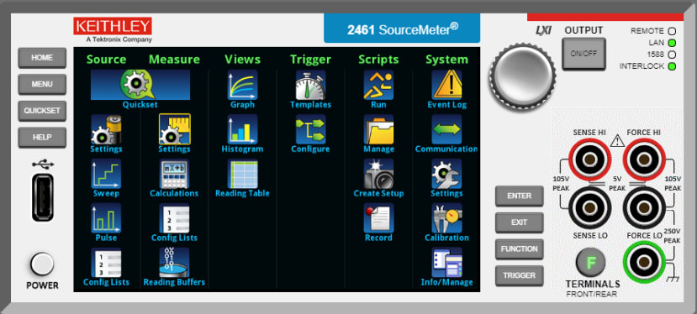
Task: Toggle the OUTPUT ON/OFF switch
Action: coord(583,54)
